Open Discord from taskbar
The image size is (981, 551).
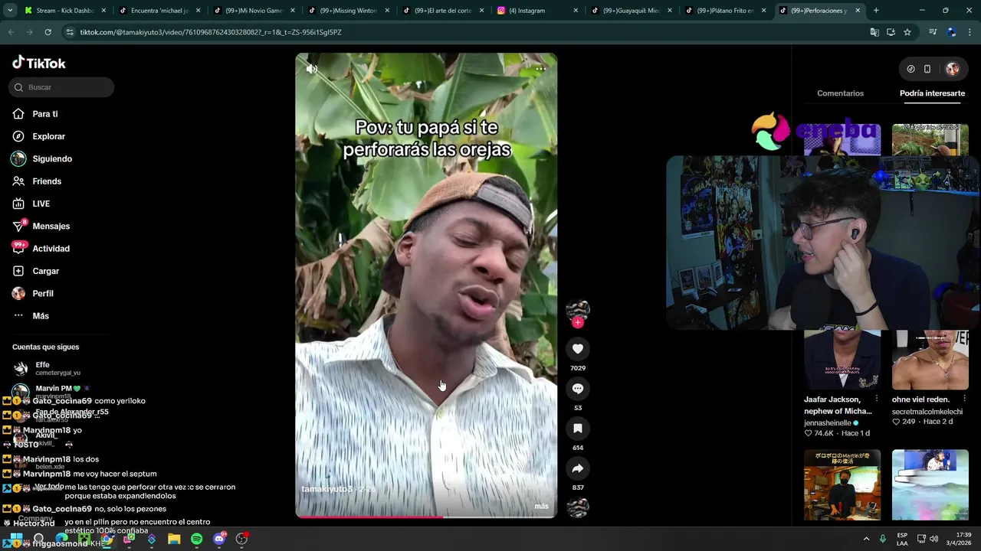(x=219, y=539)
